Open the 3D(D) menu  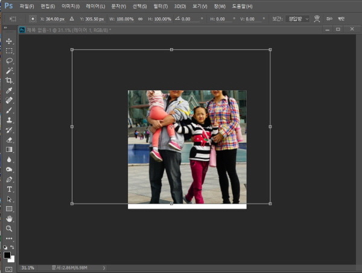(x=180, y=6)
